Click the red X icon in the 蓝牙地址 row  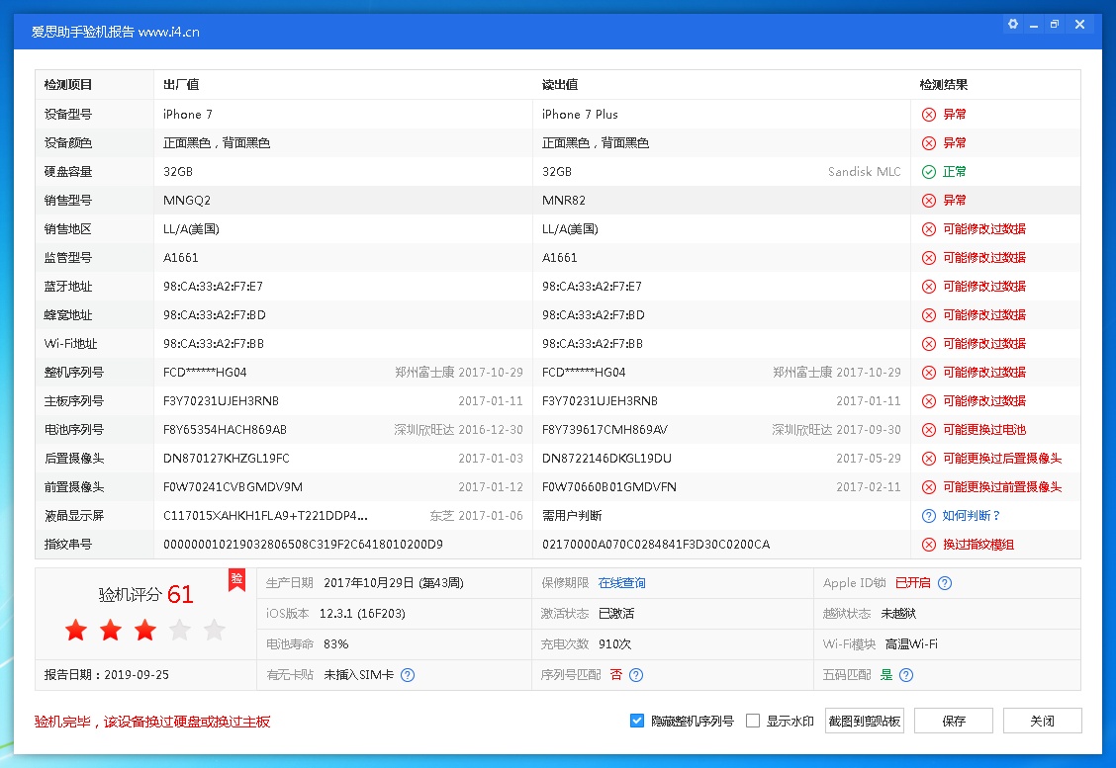coord(929,287)
